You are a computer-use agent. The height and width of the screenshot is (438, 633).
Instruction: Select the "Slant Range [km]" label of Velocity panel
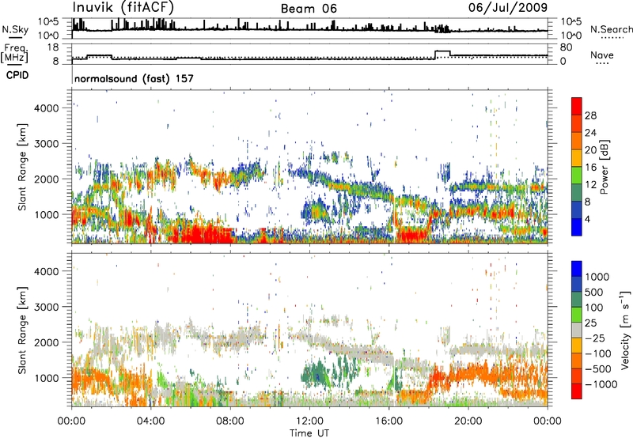click(x=22, y=330)
